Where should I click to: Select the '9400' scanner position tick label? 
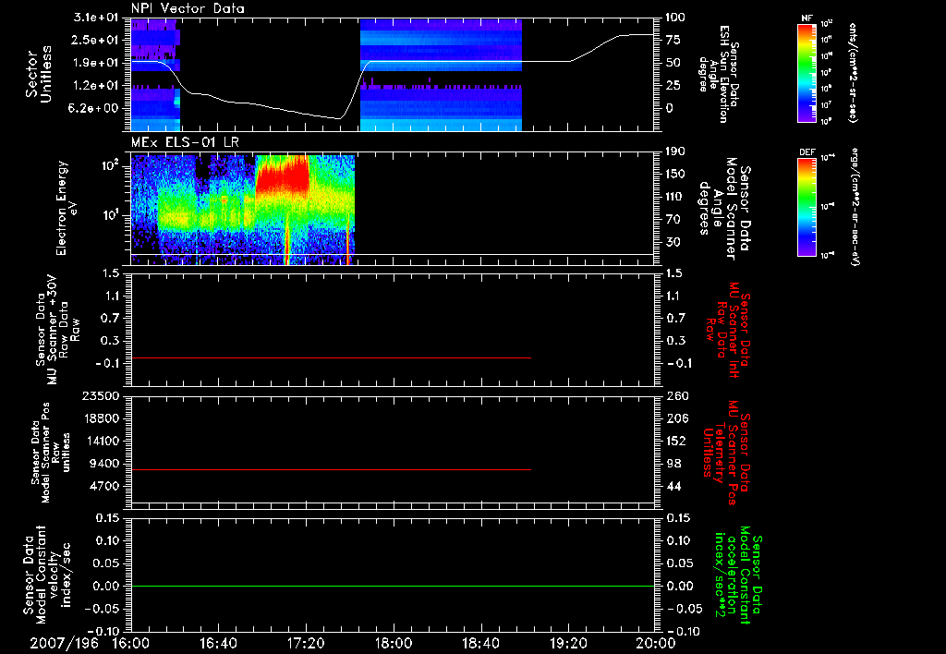coord(105,464)
